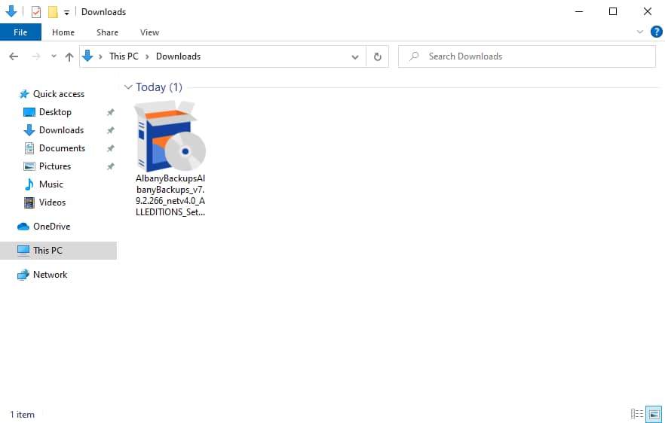Select the Today (1) group header
This screenshot has height=423, width=665.
(159, 87)
